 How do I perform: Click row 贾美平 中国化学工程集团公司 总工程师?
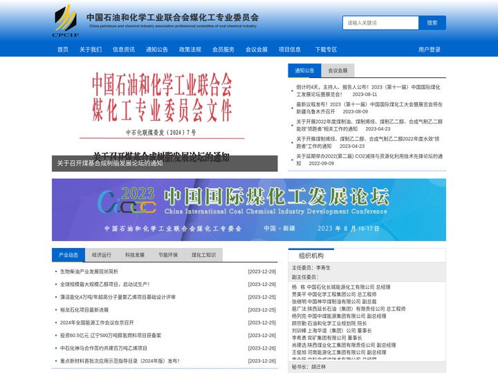(334, 294)
